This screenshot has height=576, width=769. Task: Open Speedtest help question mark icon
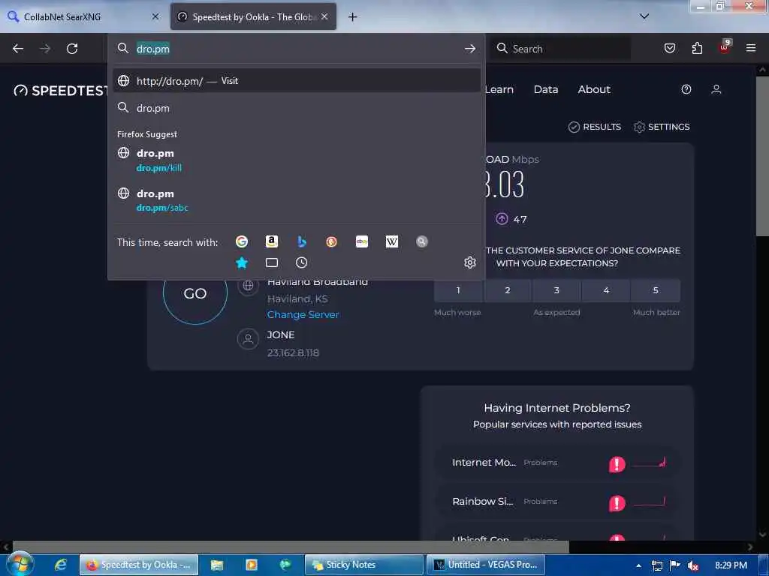686,89
